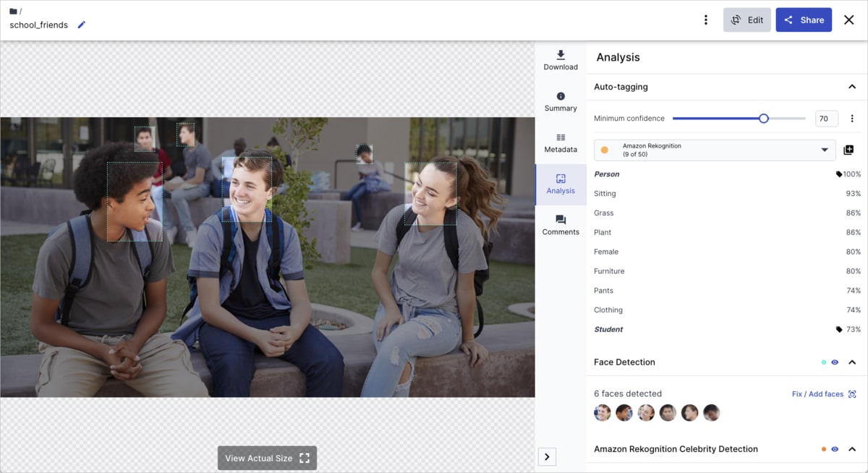Select the third detected face thumbnail
This screenshot has height=473, width=868.
pos(646,413)
